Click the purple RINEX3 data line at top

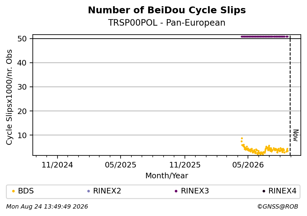[265, 36]
